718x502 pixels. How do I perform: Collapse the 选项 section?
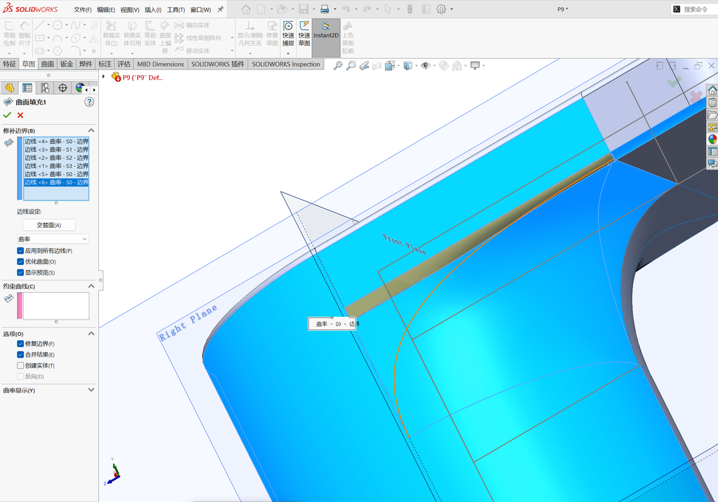point(91,334)
